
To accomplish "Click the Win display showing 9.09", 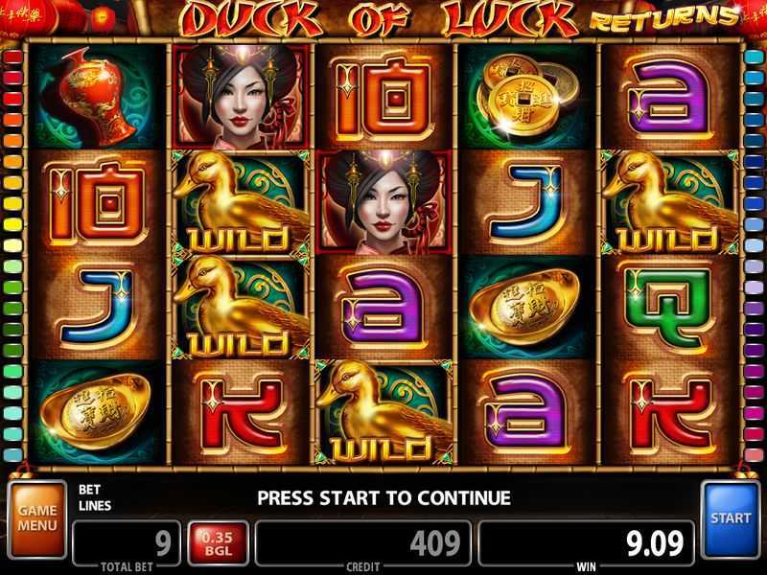I will pyautogui.click(x=586, y=543).
